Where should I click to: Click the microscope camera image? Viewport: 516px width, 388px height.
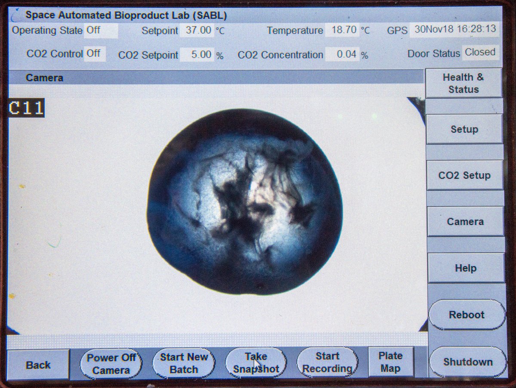[x=245, y=202]
